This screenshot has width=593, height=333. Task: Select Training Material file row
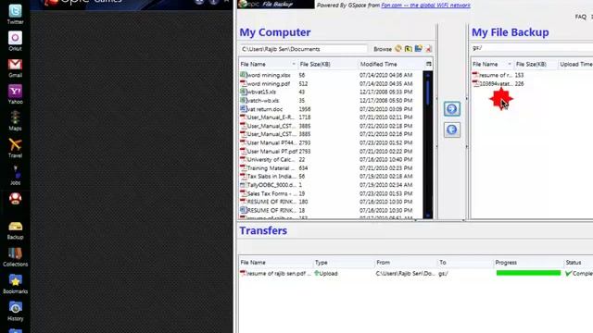tap(331, 168)
